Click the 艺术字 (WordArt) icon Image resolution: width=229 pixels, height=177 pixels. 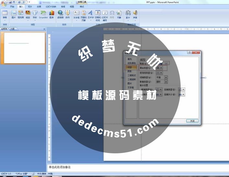[90, 14]
